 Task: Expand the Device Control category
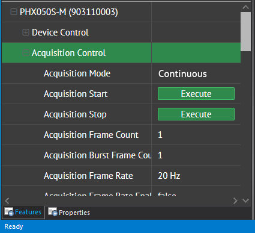[26, 33]
